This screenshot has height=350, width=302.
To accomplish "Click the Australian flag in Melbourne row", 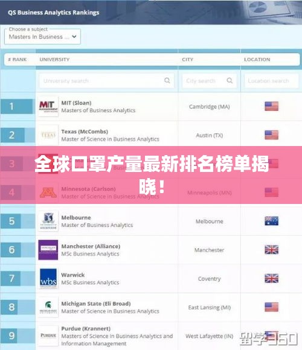I will (x=272, y=221).
